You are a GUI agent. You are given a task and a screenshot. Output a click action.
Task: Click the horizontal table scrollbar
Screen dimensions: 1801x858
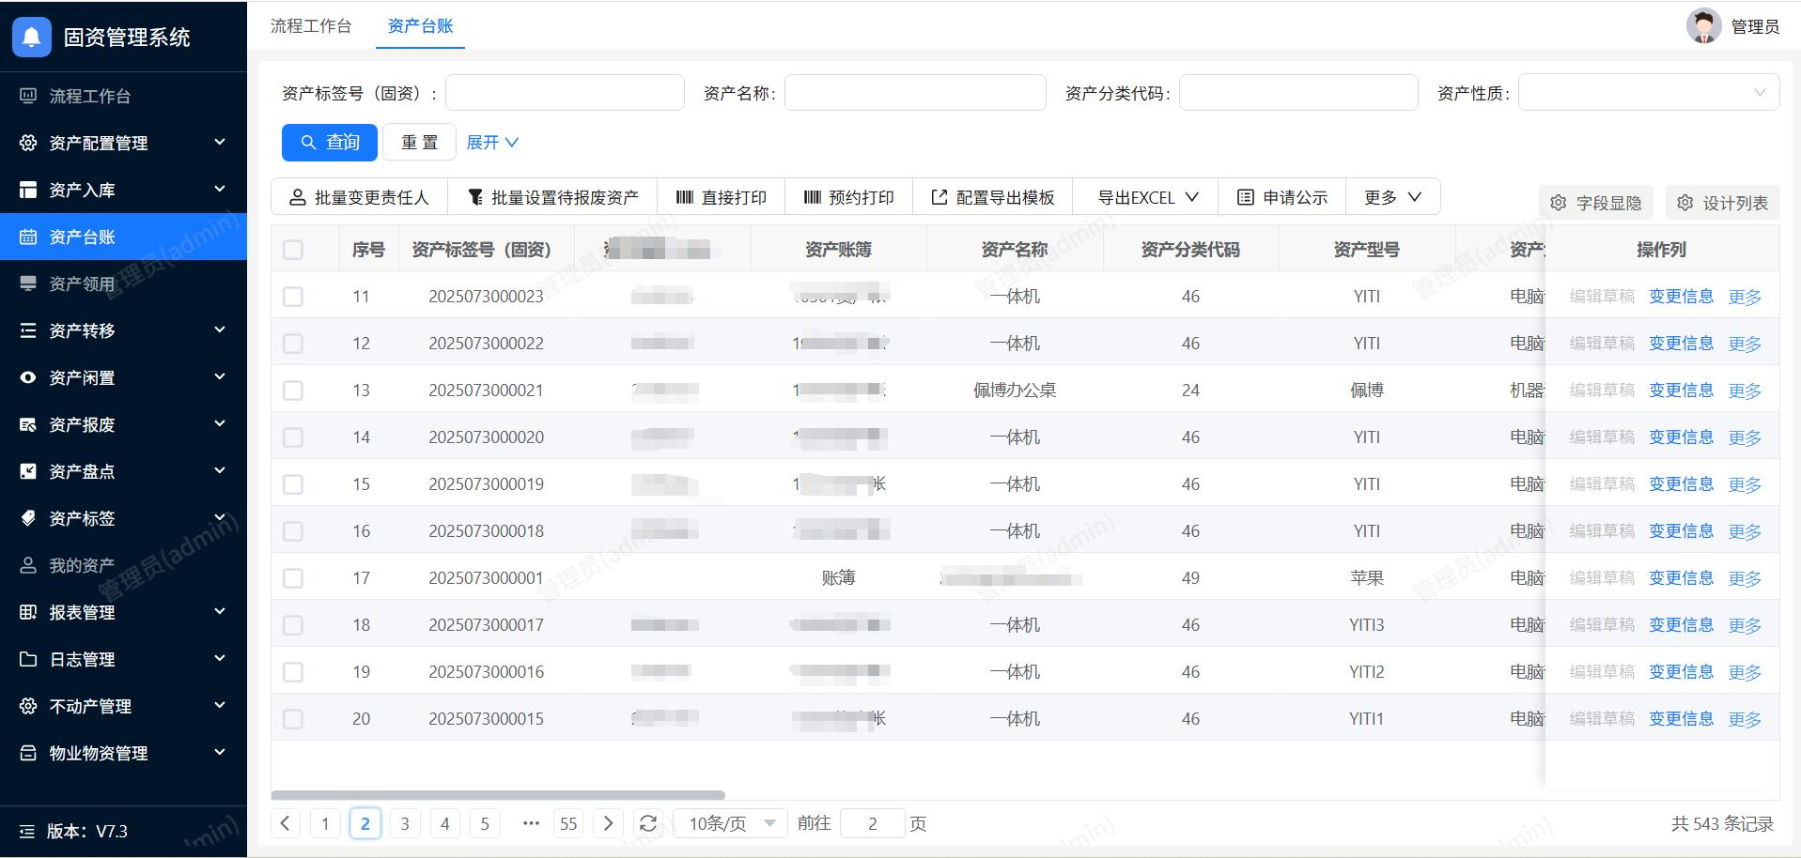click(498, 795)
